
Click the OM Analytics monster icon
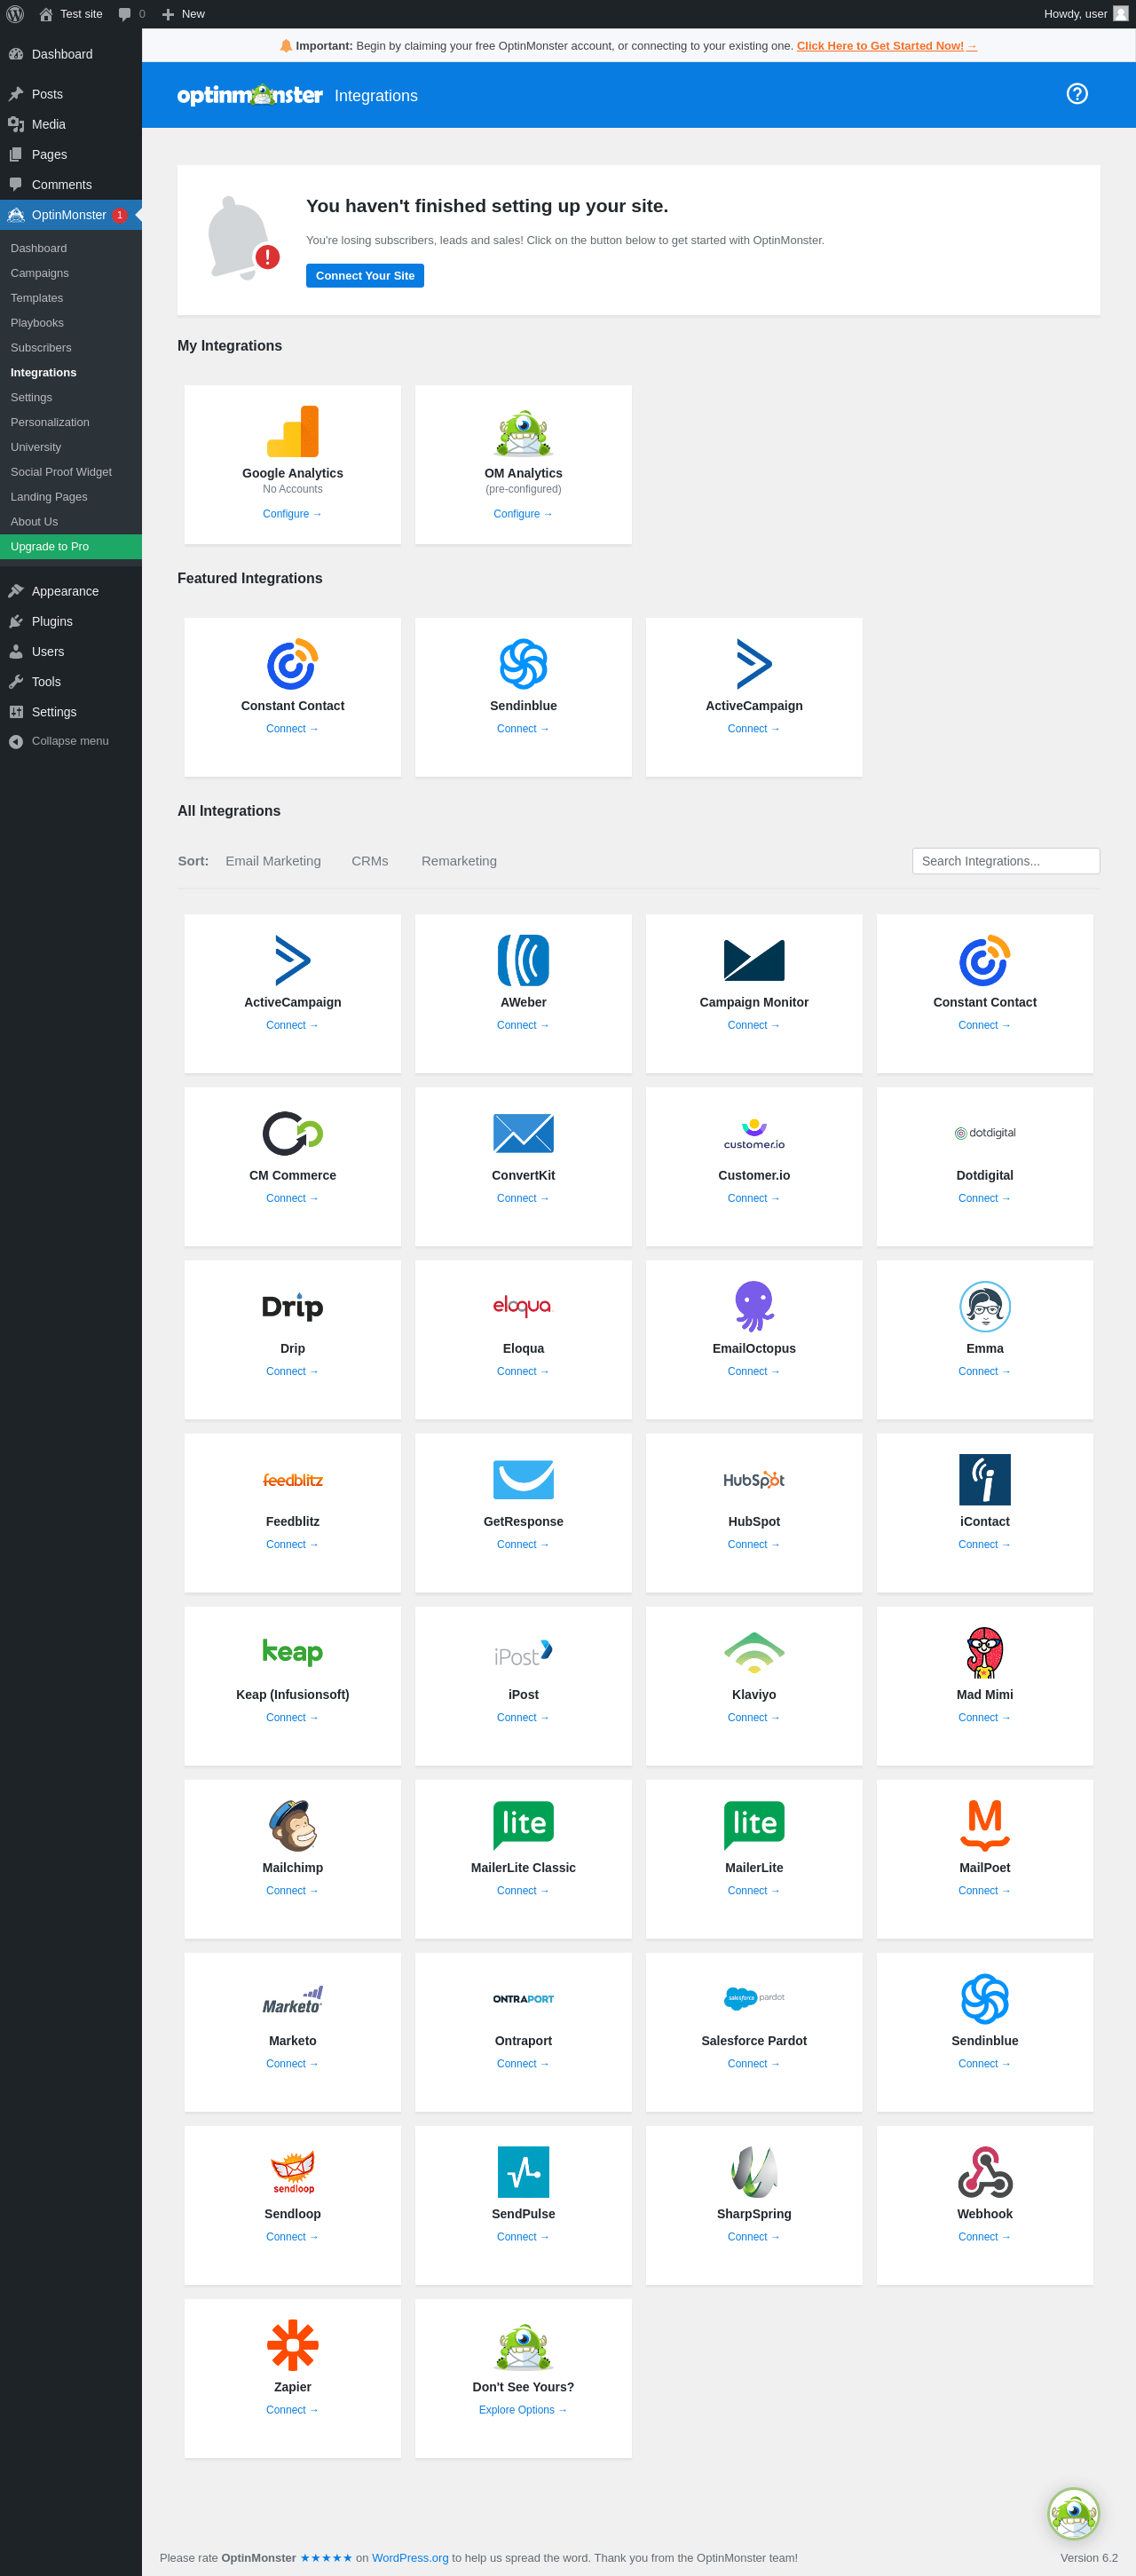523,431
